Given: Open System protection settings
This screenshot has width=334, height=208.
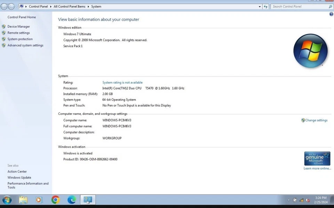Looking at the screenshot, I should tap(19, 39).
